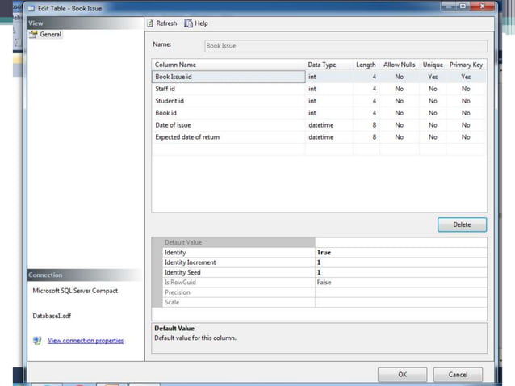Open Identity property True value dropdown
Image resolution: width=515 pixels, height=386 pixels.
tap(400, 253)
